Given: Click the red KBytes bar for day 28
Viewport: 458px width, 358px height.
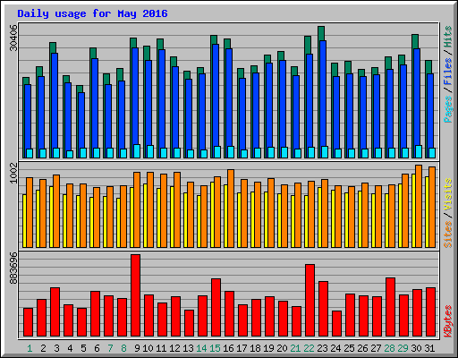Looking at the screenshot, I should [x=391, y=307].
